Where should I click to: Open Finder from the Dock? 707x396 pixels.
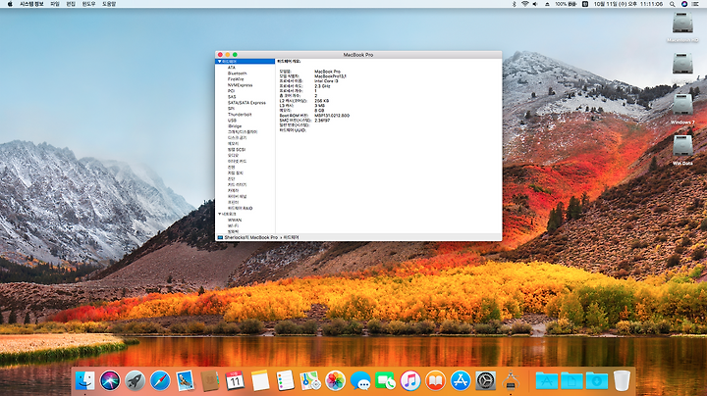tap(84, 380)
